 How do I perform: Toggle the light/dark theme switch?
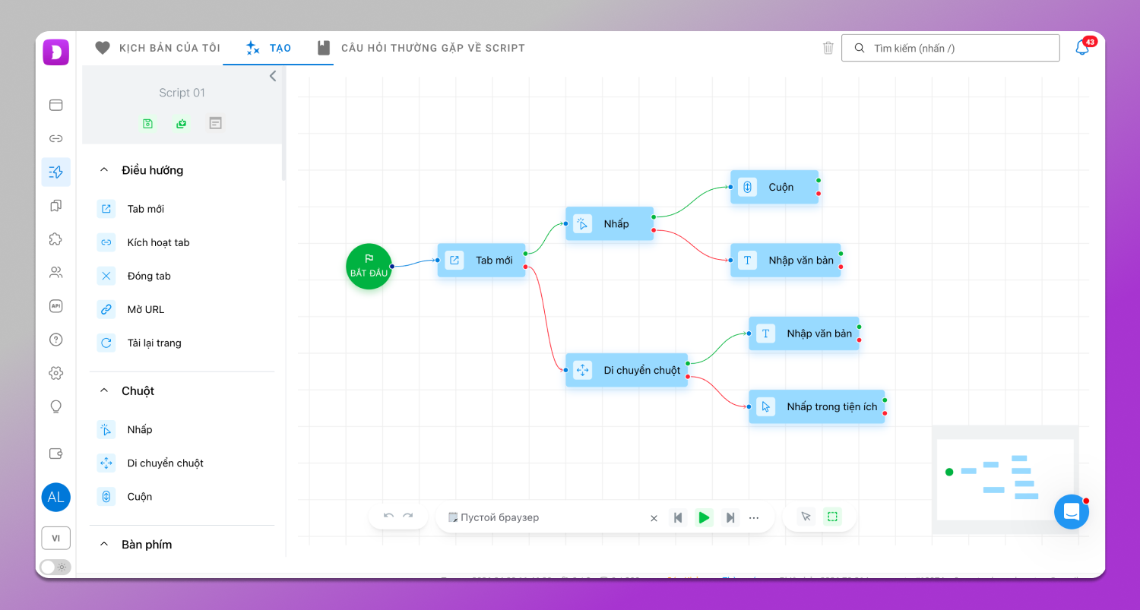click(55, 567)
